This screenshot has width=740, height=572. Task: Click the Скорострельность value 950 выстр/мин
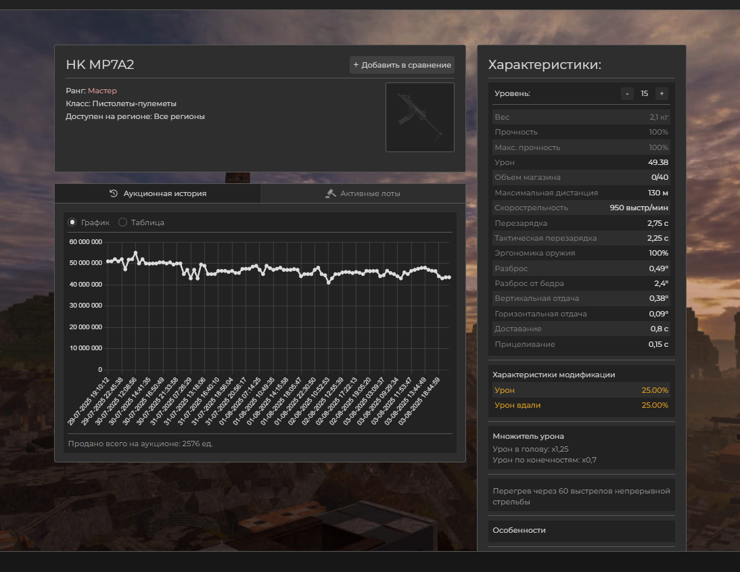(639, 208)
